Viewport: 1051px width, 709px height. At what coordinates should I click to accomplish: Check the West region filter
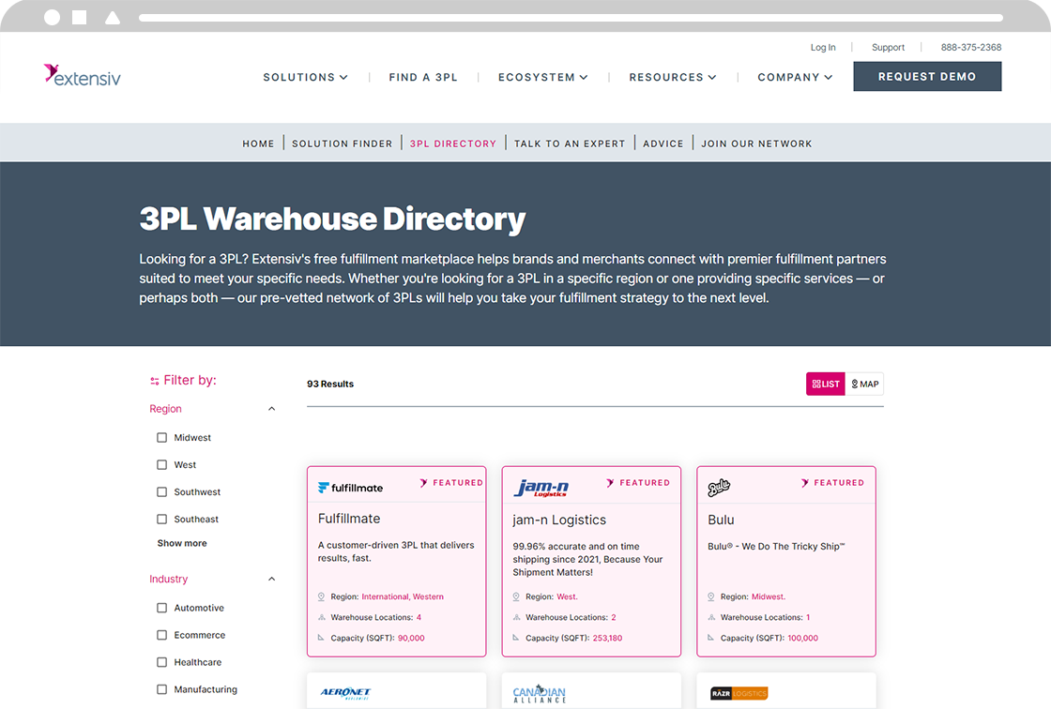coord(161,464)
